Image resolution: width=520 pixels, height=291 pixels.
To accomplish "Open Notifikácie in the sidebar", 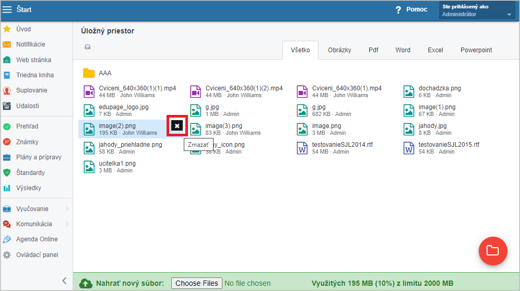I will point(30,44).
